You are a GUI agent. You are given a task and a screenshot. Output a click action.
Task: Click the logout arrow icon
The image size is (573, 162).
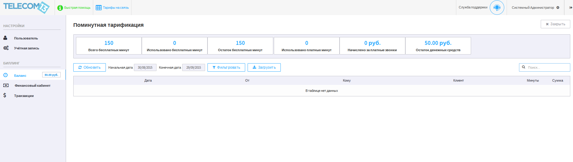[x=571, y=8]
